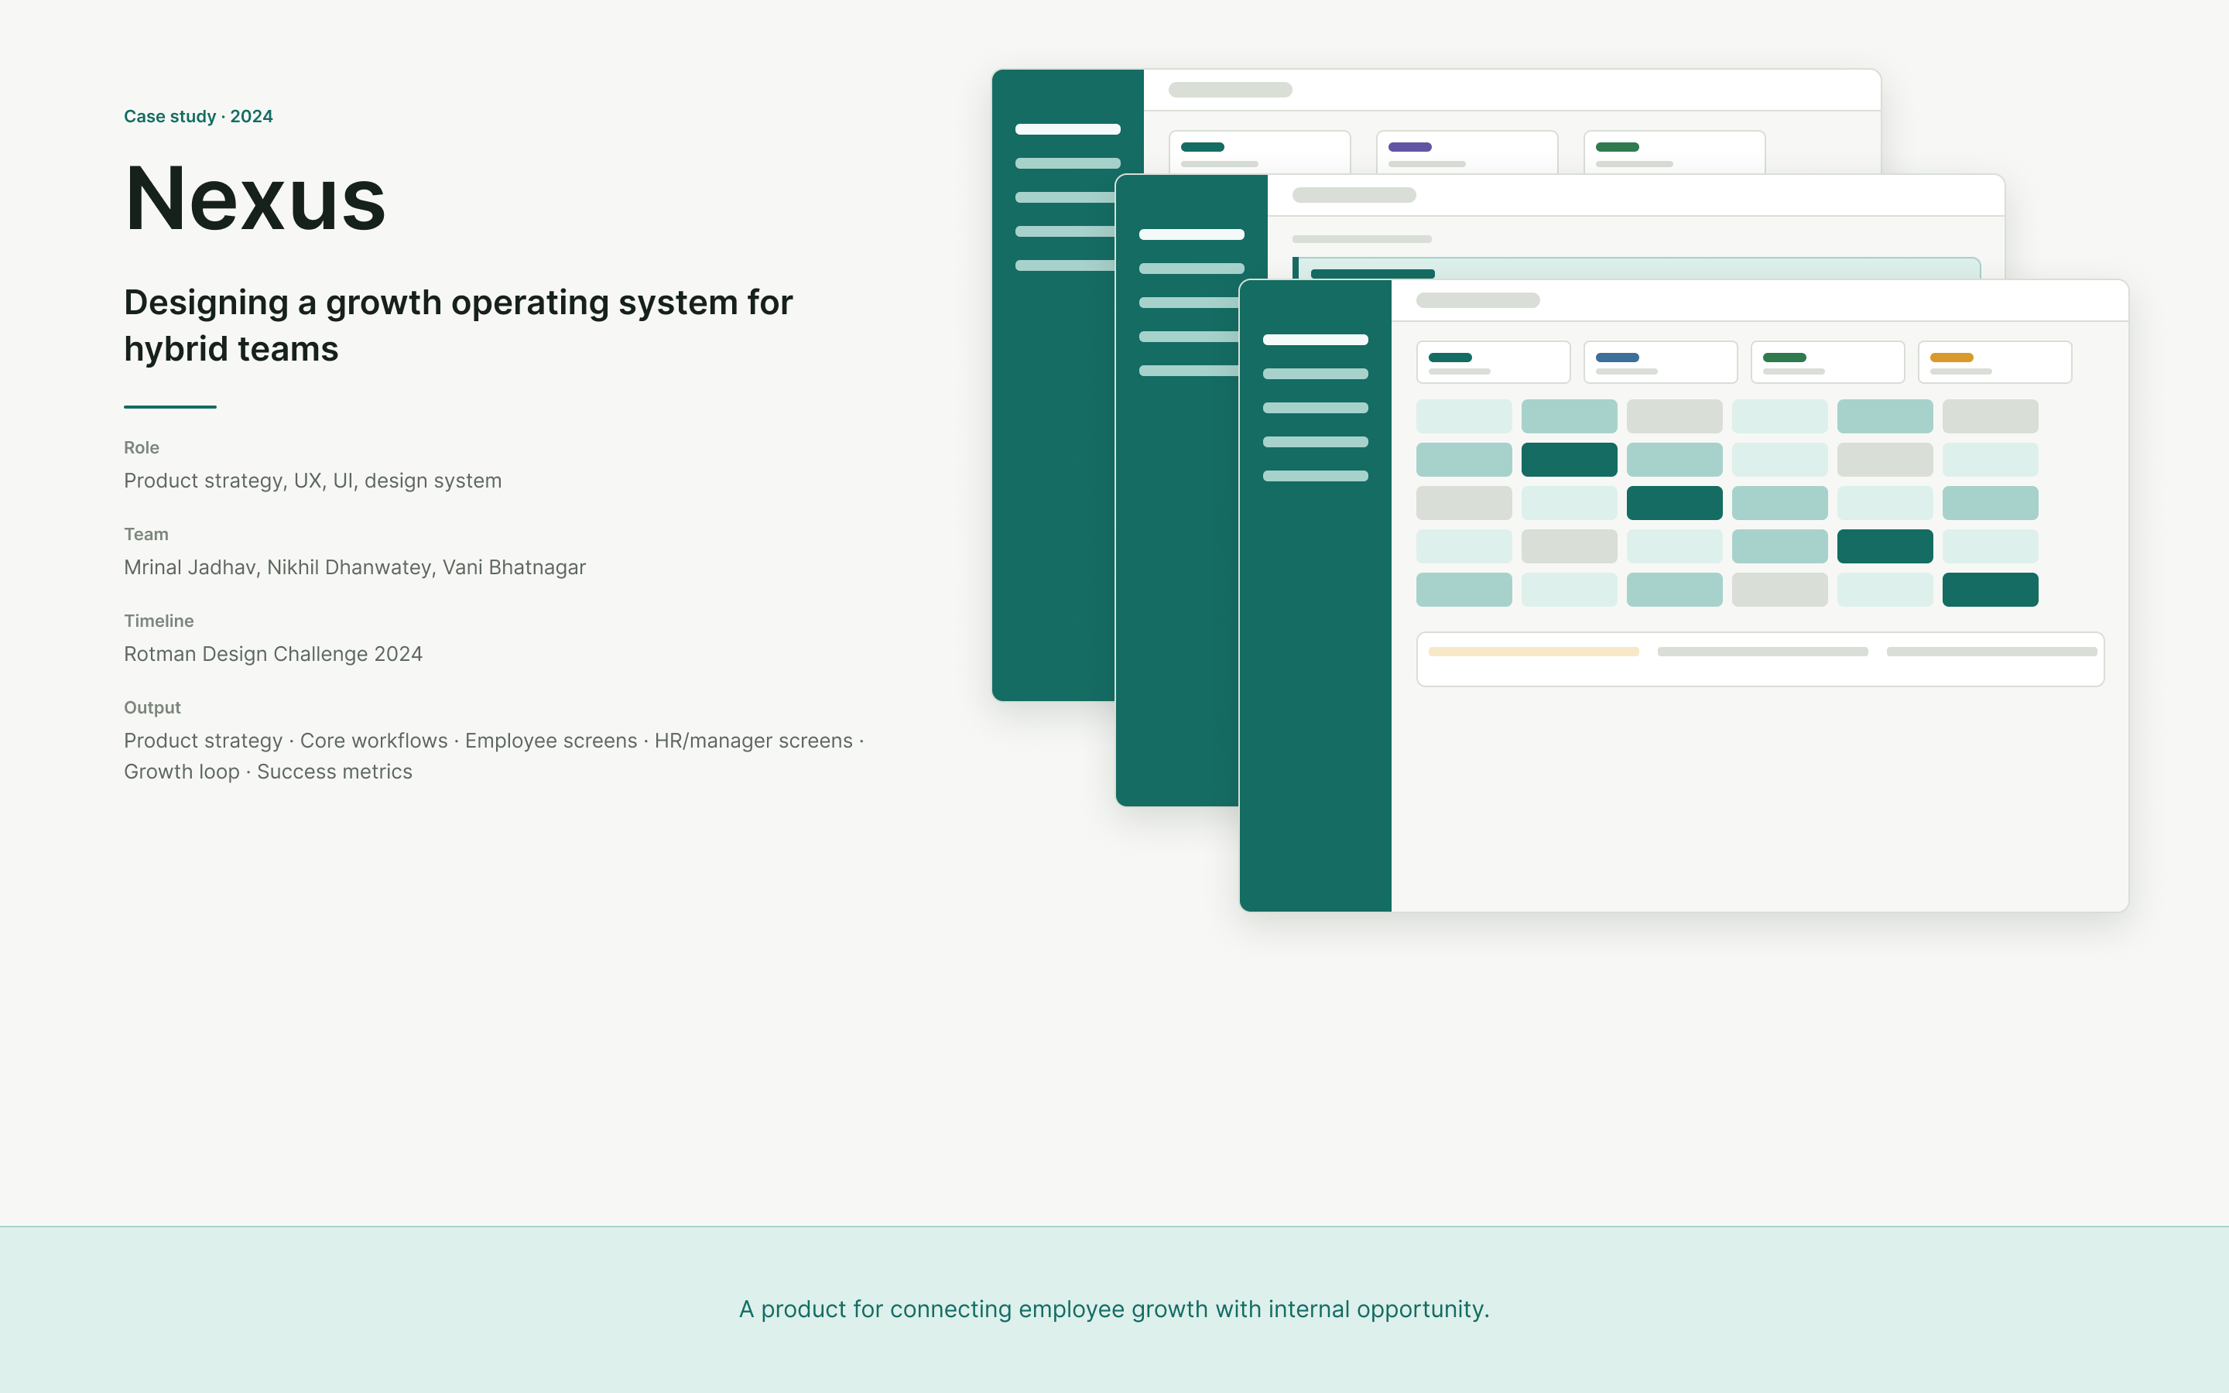Click the "Role" label

141,448
